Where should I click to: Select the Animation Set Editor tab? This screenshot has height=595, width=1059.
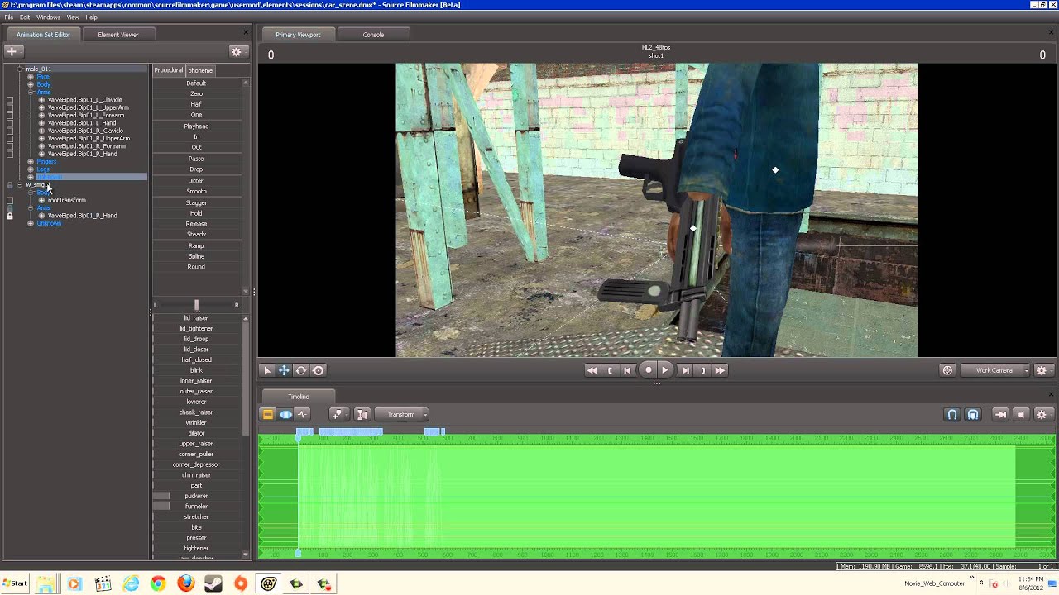pos(43,35)
